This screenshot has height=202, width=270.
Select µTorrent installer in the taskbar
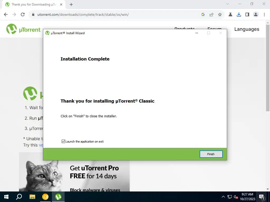[58, 197]
